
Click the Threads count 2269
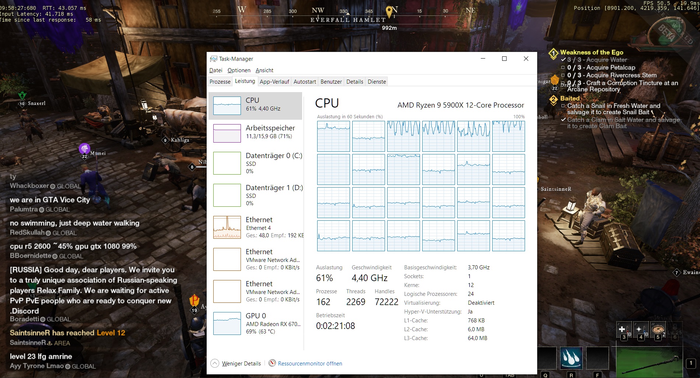point(356,302)
